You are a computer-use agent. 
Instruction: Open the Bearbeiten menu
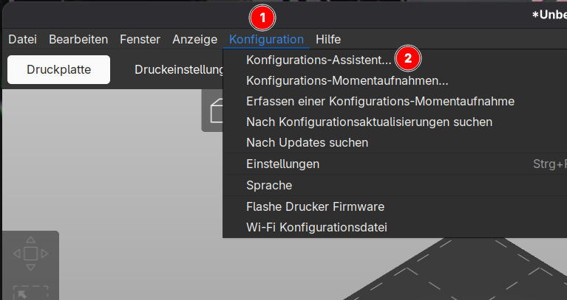point(78,39)
